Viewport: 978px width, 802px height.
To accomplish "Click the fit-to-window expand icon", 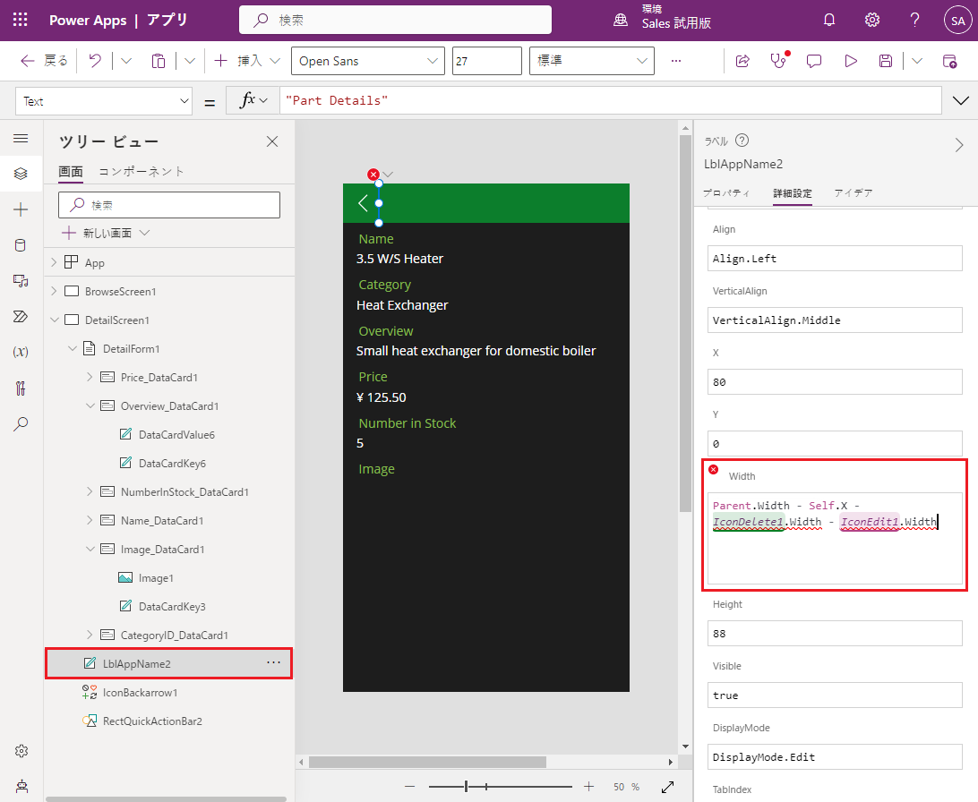I will point(667,787).
